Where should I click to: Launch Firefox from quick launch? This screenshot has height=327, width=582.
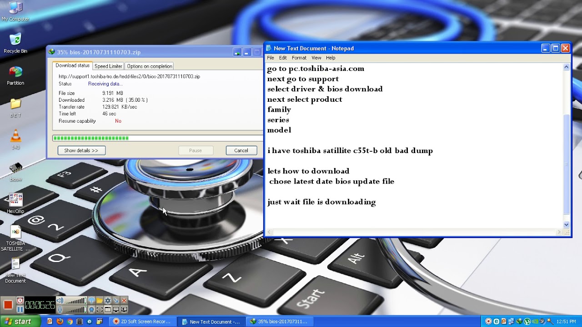tap(60, 321)
